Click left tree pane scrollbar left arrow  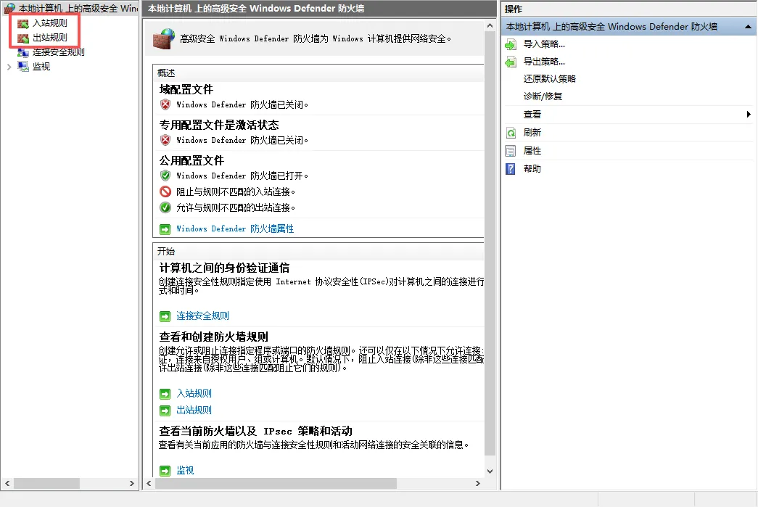pos(7,483)
